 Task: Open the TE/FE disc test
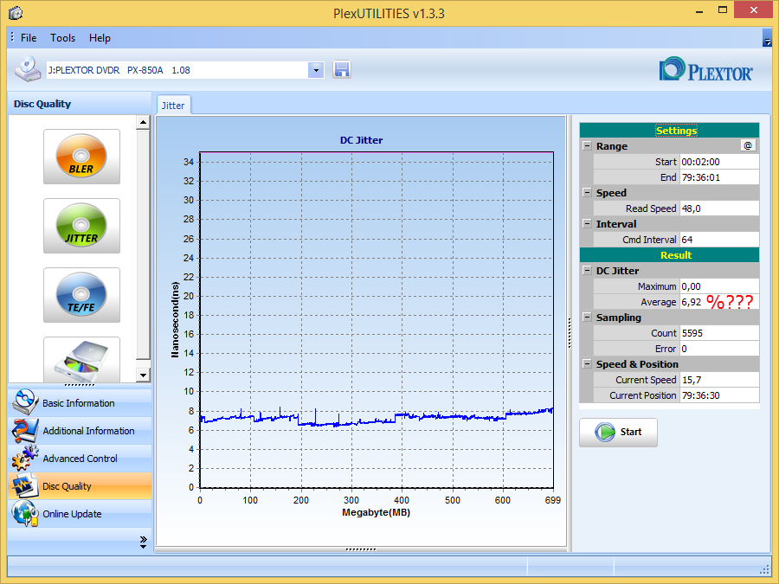pos(81,295)
